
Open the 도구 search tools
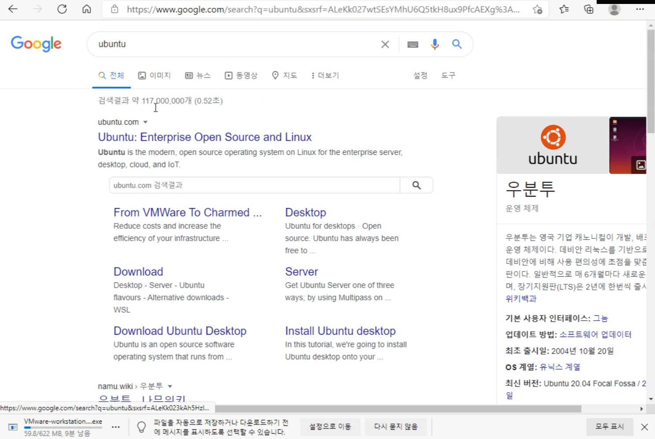(x=448, y=76)
